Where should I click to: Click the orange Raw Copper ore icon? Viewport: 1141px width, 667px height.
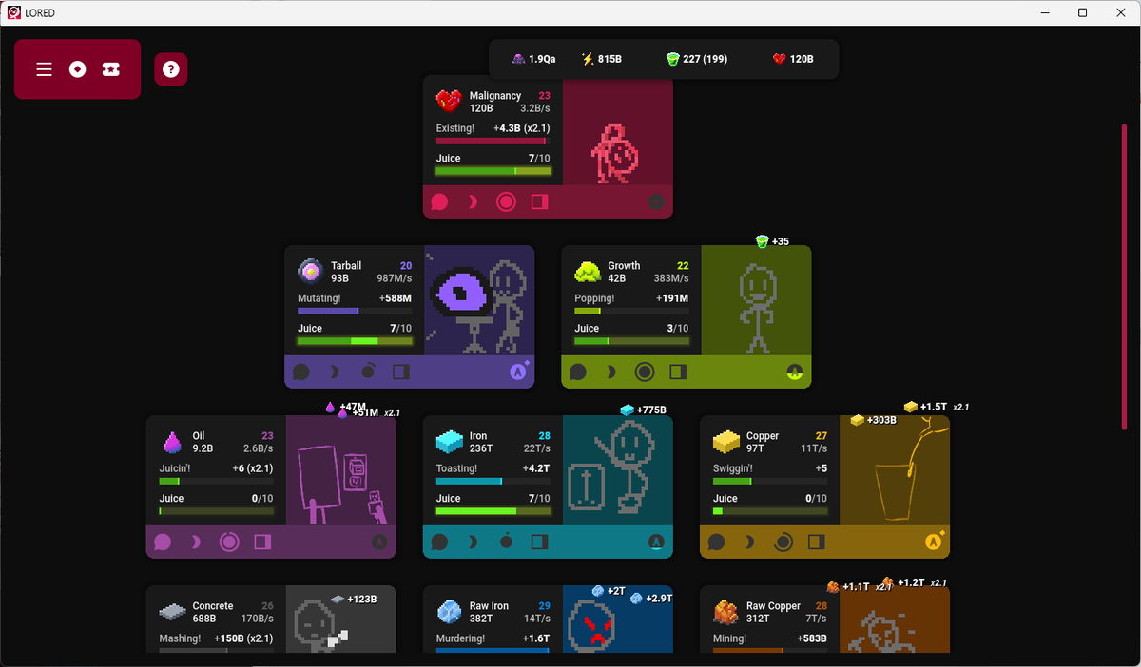726,612
